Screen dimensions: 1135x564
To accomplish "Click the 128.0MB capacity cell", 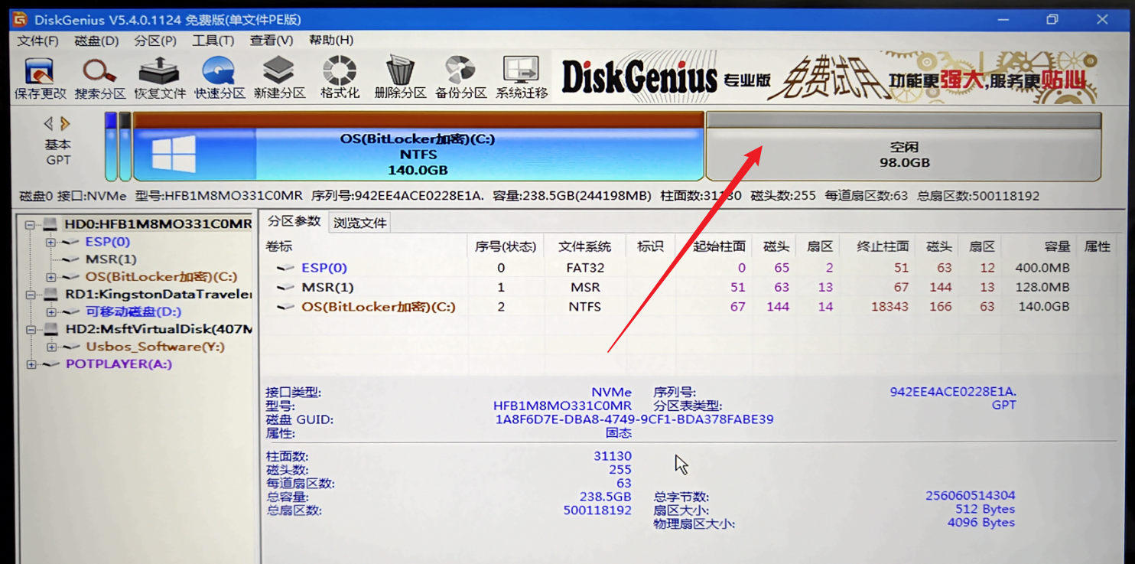I will (1043, 287).
